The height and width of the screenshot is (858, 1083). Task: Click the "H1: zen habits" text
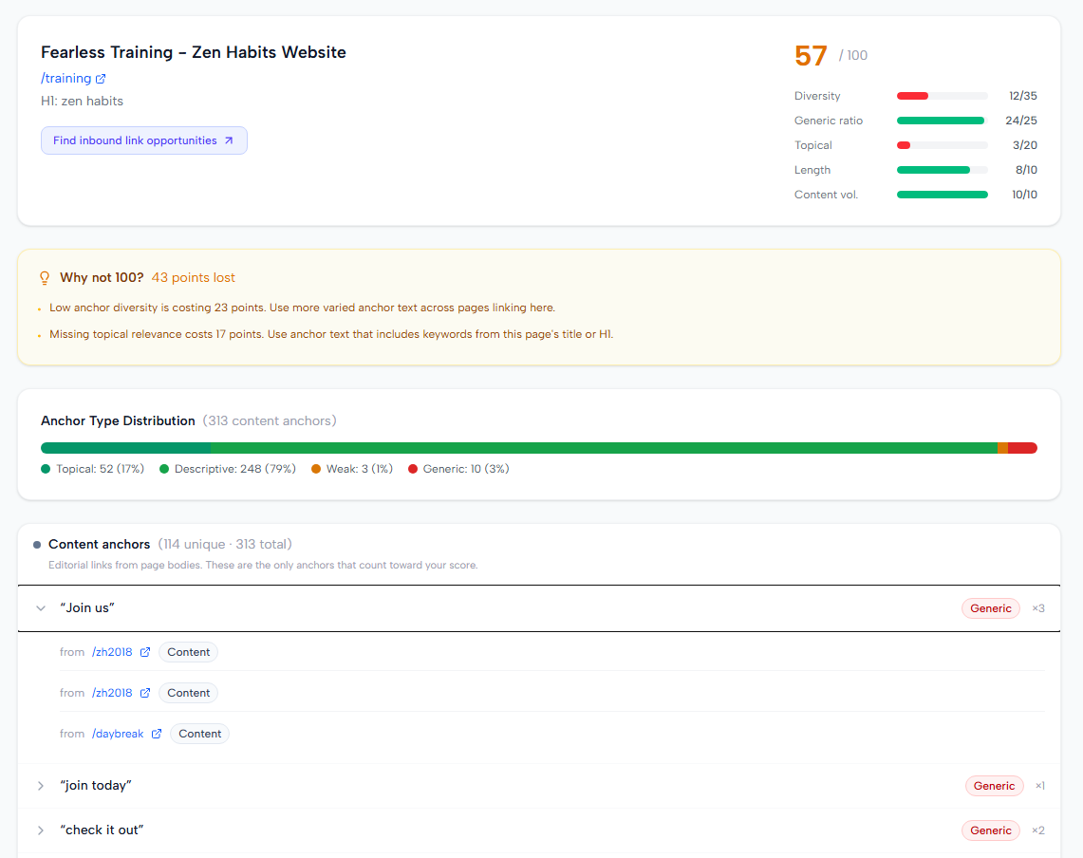pos(83,101)
